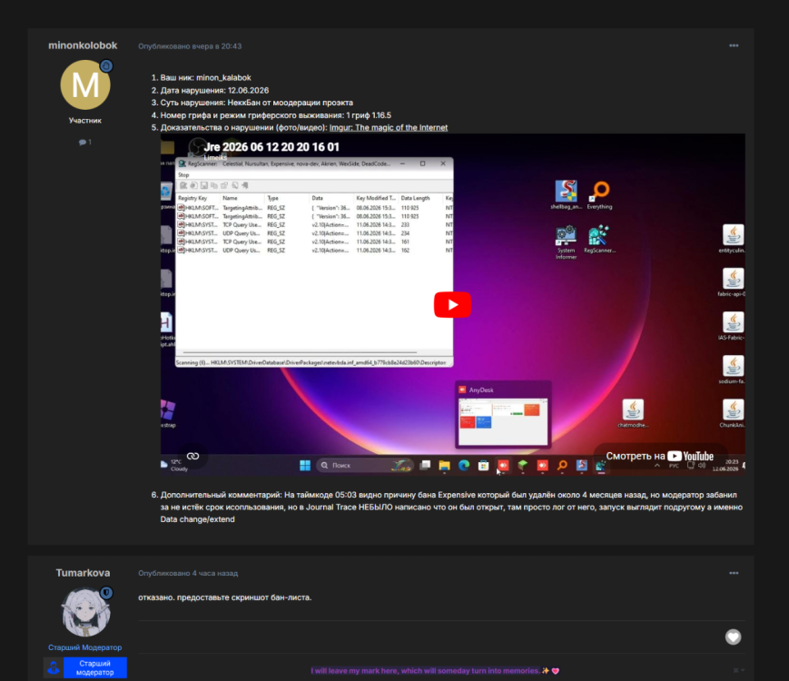Click the post count comment icon
The width and height of the screenshot is (789, 681).
click(82, 143)
